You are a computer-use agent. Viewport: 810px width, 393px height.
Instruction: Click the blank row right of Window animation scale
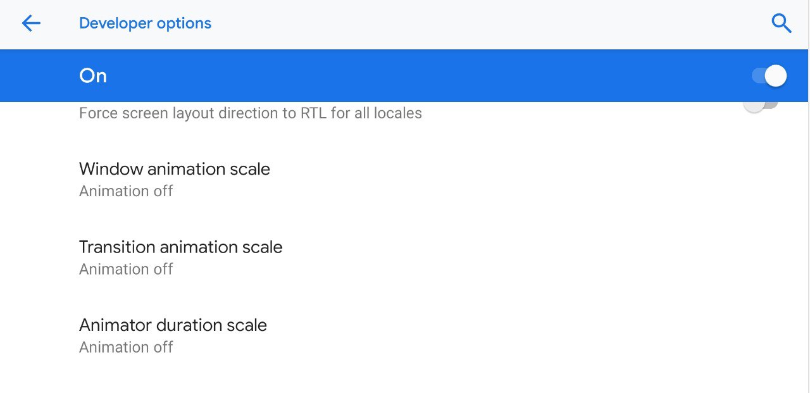[506, 180]
